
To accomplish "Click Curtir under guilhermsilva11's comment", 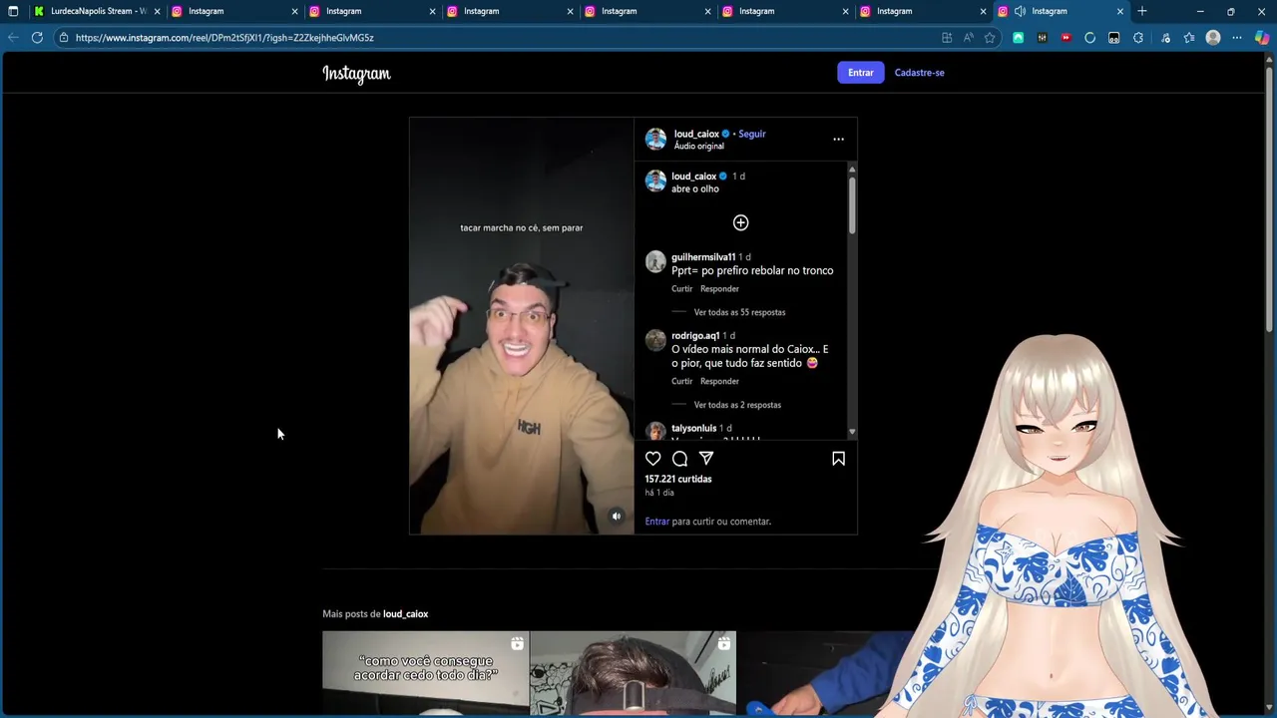I will (x=681, y=289).
